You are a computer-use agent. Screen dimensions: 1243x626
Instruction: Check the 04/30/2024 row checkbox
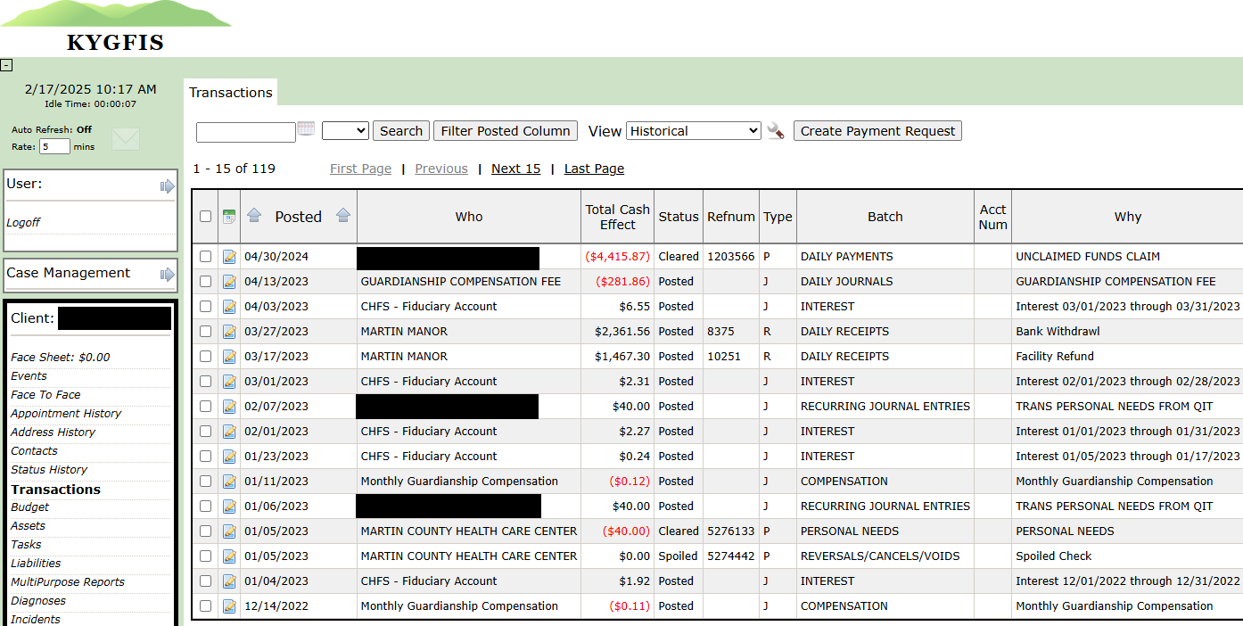[x=206, y=257]
